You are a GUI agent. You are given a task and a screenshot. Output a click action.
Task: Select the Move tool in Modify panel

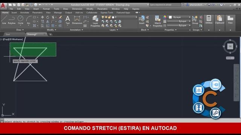(x=43, y=17)
